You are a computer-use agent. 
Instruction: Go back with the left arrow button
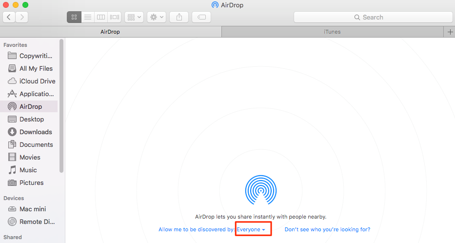[9, 17]
